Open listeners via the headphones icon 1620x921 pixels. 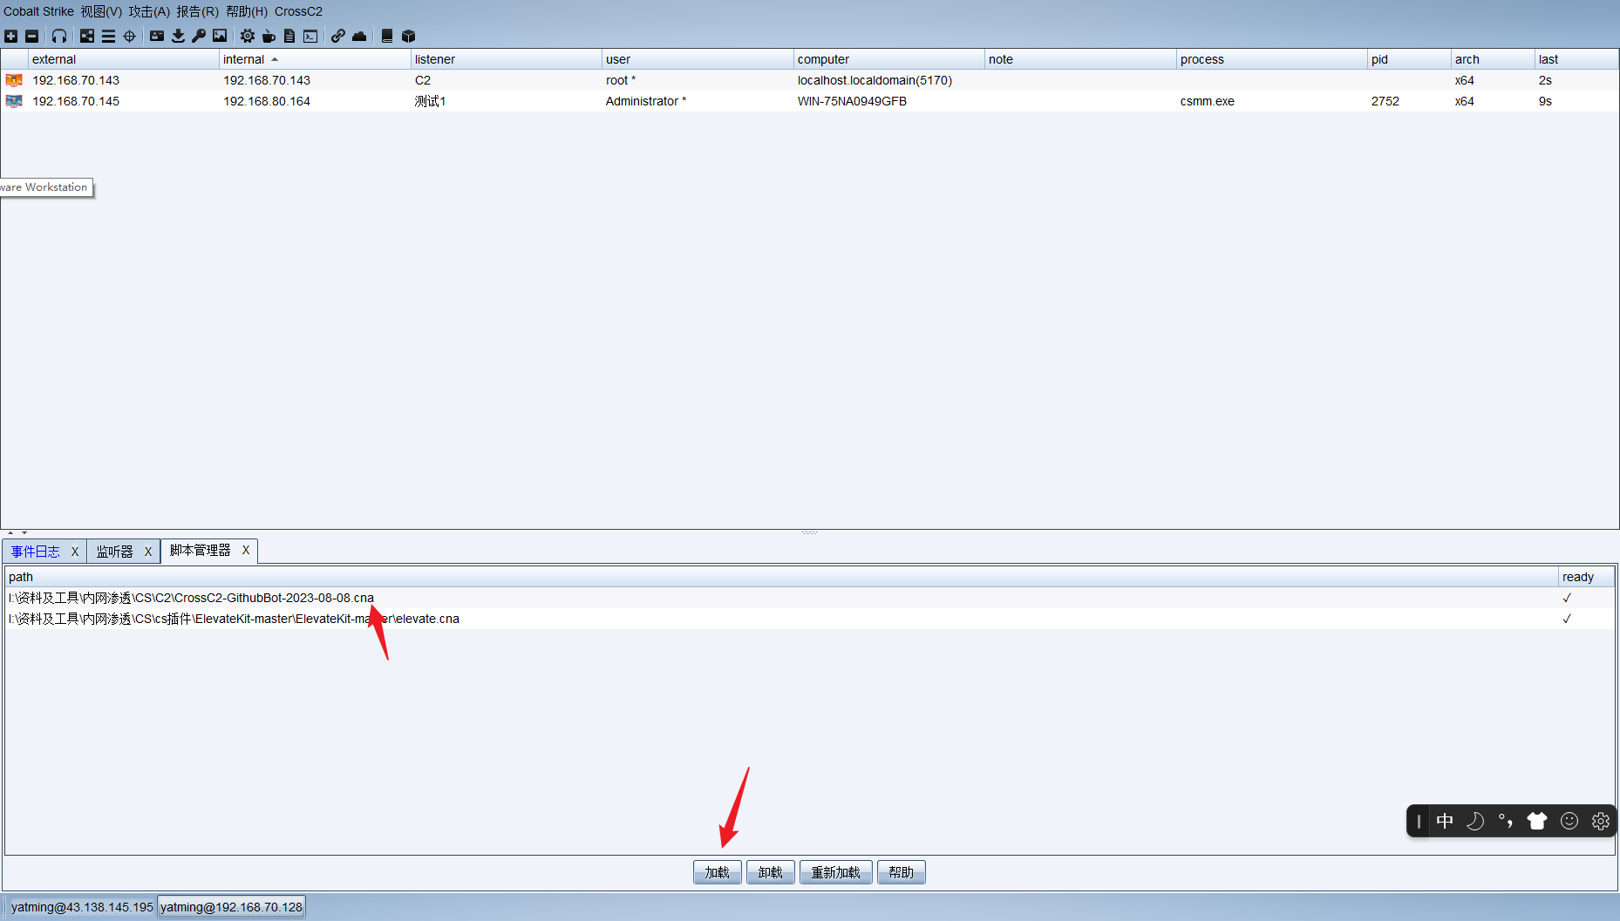pyautogui.click(x=59, y=36)
